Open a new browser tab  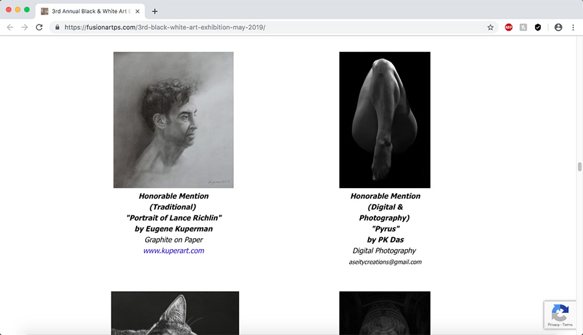point(155,12)
